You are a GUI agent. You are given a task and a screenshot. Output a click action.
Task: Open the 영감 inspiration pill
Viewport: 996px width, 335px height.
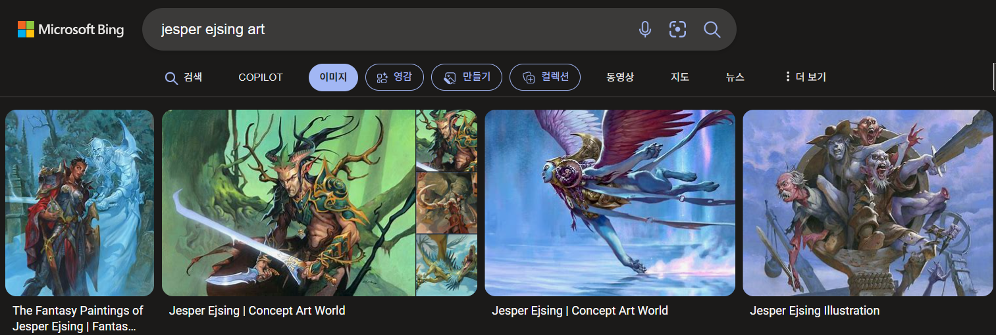point(394,78)
